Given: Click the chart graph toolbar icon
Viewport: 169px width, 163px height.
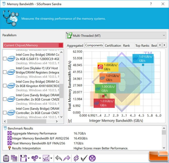Looking at the screenshot, I should [x=46, y=158].
